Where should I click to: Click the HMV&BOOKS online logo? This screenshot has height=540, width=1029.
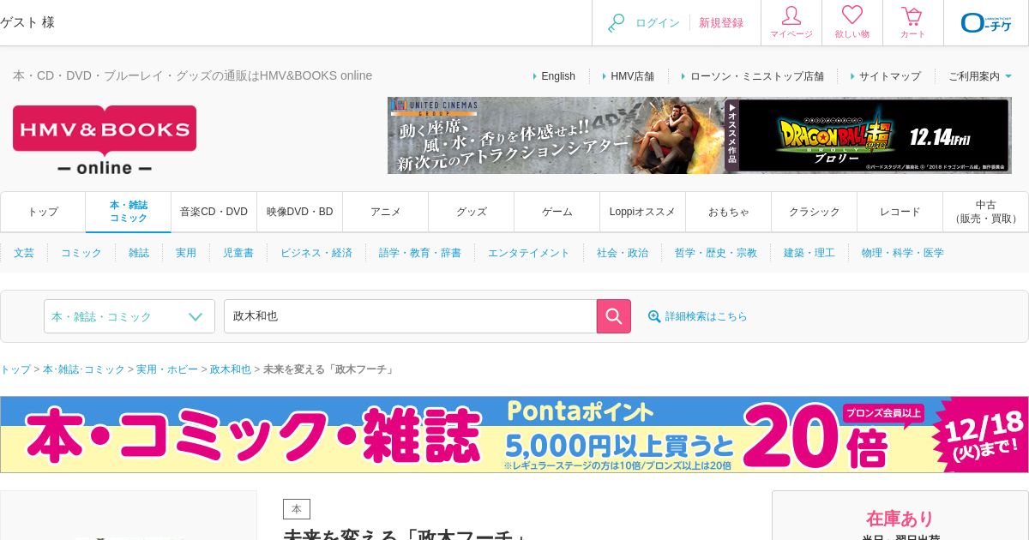[x=105, y=140]
